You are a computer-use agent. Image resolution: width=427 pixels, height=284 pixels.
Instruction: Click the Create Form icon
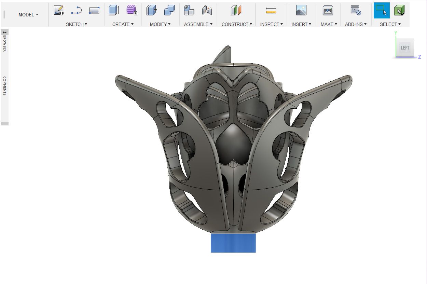(132, 10)
